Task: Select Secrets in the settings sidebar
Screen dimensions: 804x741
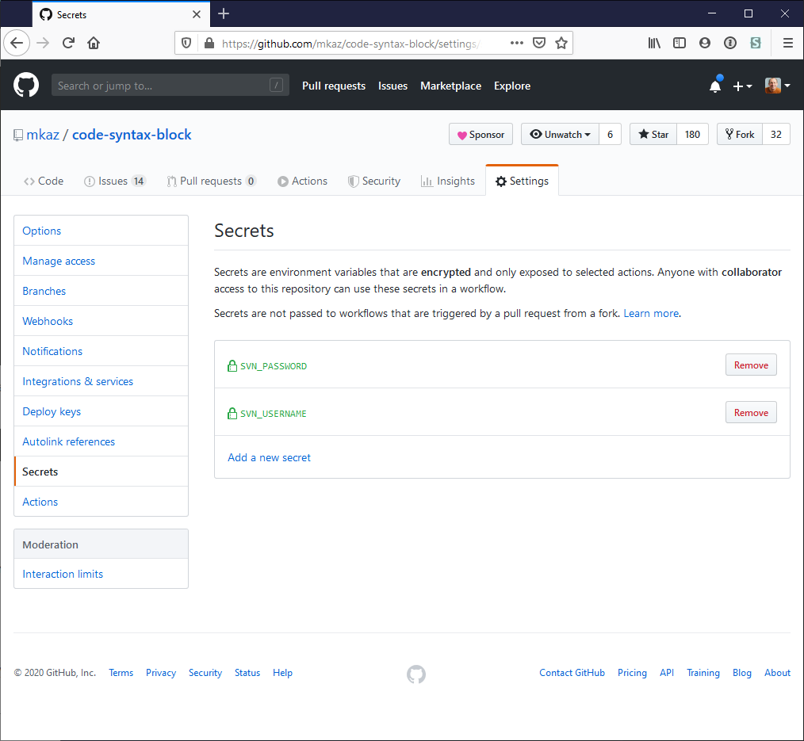Action: (101, 472)
